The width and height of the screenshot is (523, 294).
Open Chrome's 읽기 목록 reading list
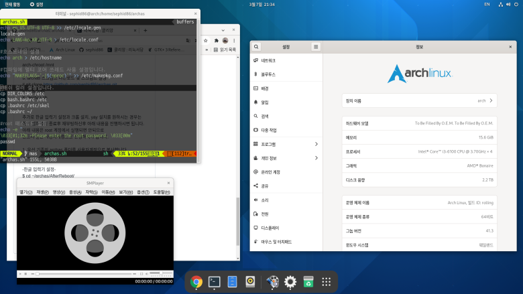pyautogui.click(x=225, y=50)
